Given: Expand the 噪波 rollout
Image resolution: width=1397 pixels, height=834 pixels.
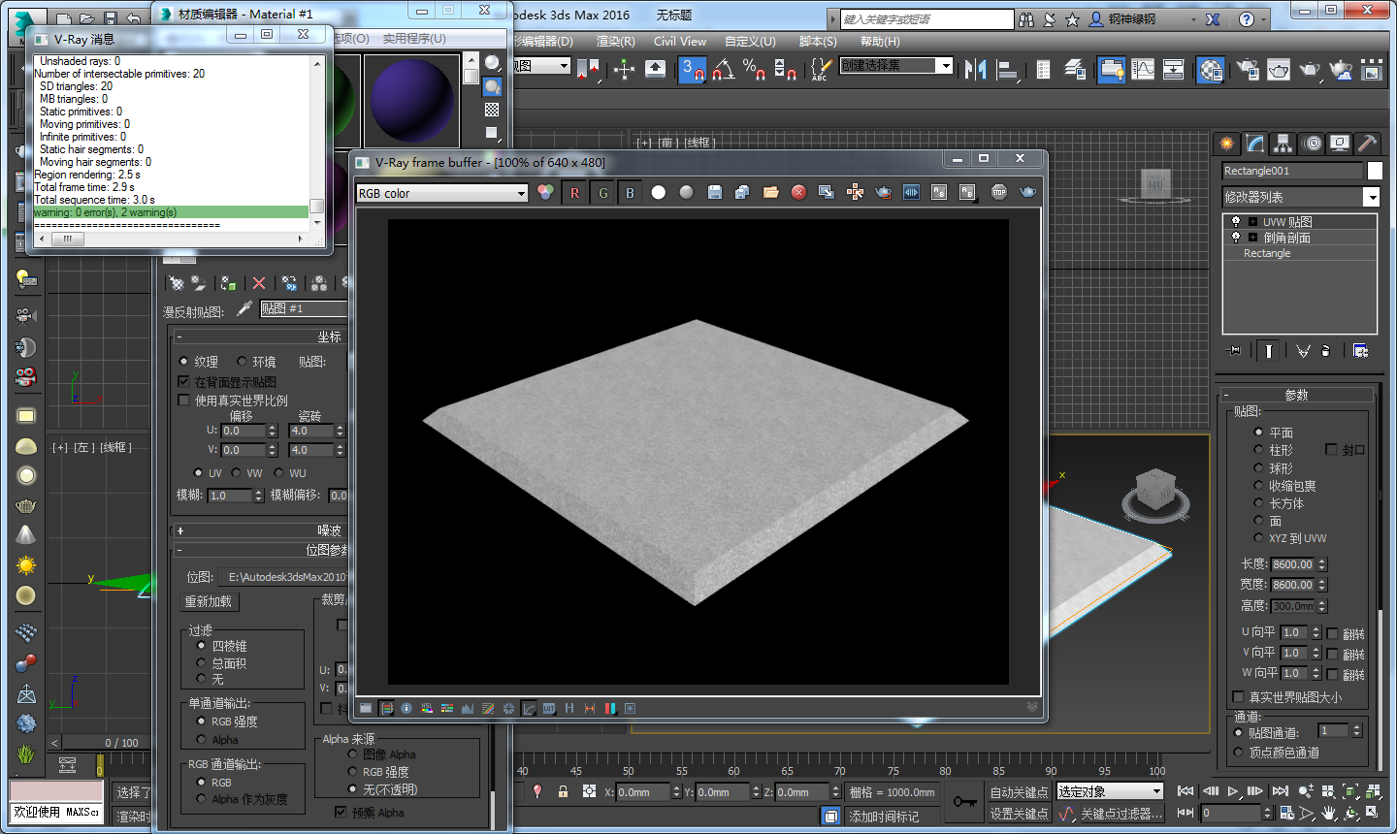Looking at the screenshot, I should pos(259,530).
